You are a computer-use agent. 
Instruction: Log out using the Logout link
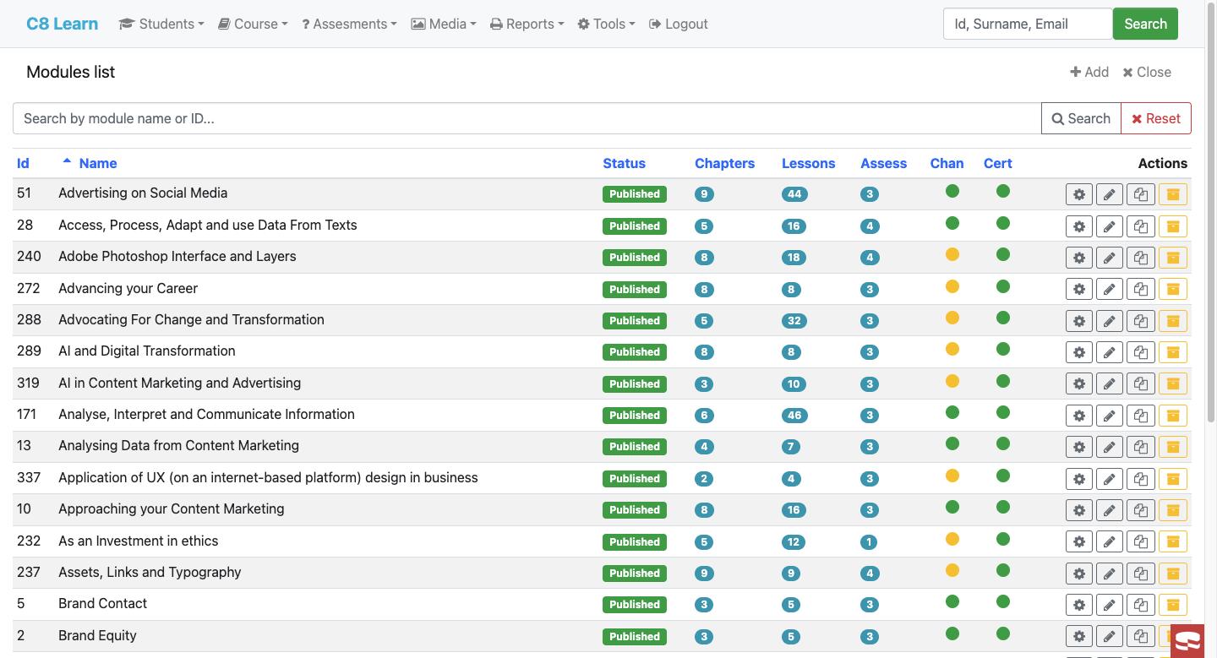(x=679, y=24)
